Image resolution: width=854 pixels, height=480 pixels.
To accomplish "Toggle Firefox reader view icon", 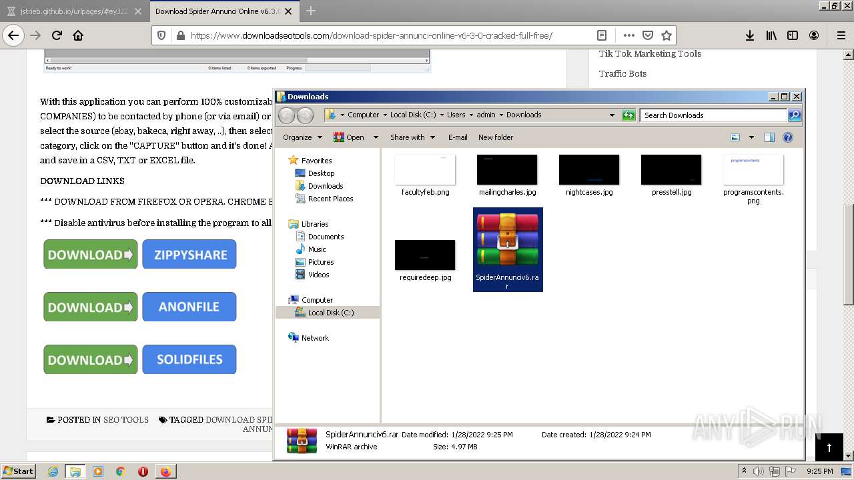I will [x=601, y=35].
